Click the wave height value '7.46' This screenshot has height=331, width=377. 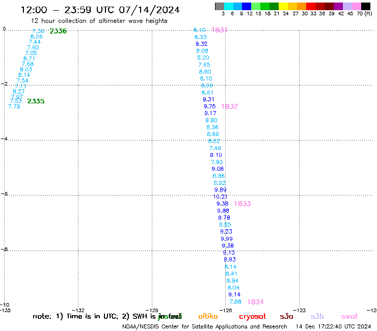click(x=215, y=148)
